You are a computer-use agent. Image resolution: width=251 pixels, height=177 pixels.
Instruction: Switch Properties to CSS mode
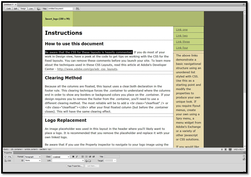(x=8, y=161)
